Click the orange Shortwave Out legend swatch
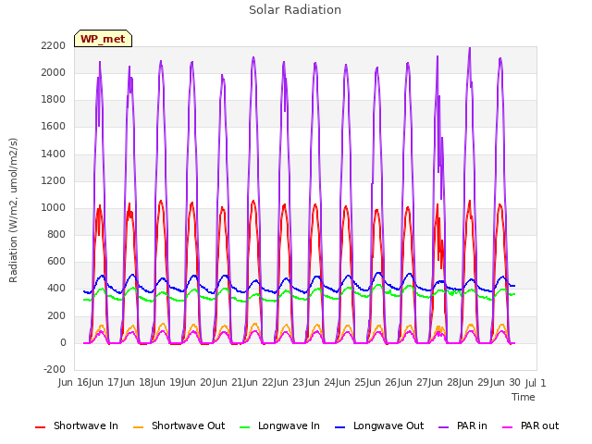 point(138,427)
